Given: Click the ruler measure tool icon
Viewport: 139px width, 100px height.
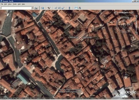Looking at the screenshot, I should coord(69,8).
